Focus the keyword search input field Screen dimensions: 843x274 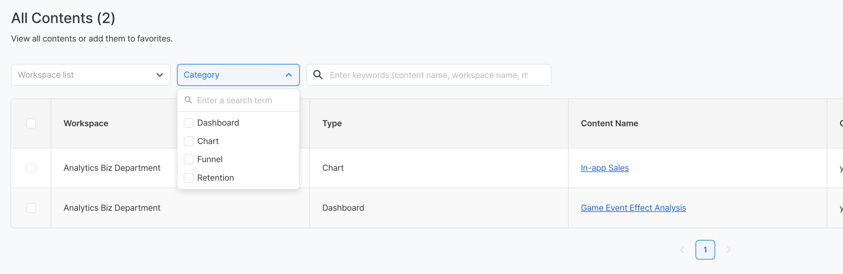coord(429,75)
